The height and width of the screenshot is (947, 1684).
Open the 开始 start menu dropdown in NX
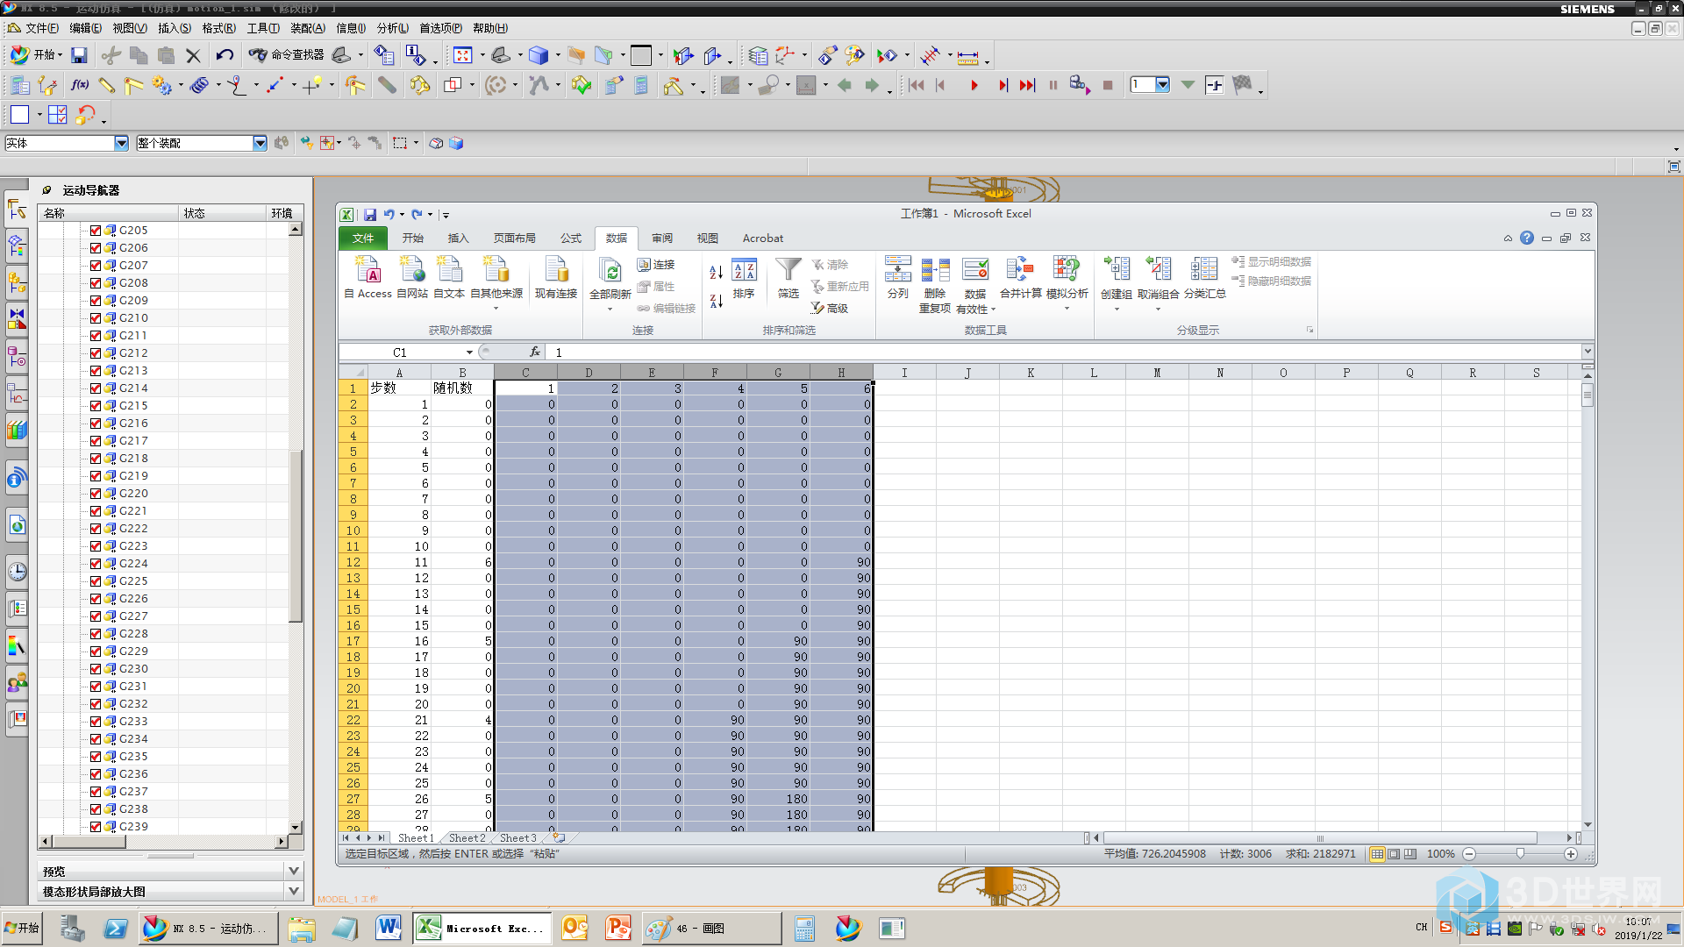(x=36, y=55)
